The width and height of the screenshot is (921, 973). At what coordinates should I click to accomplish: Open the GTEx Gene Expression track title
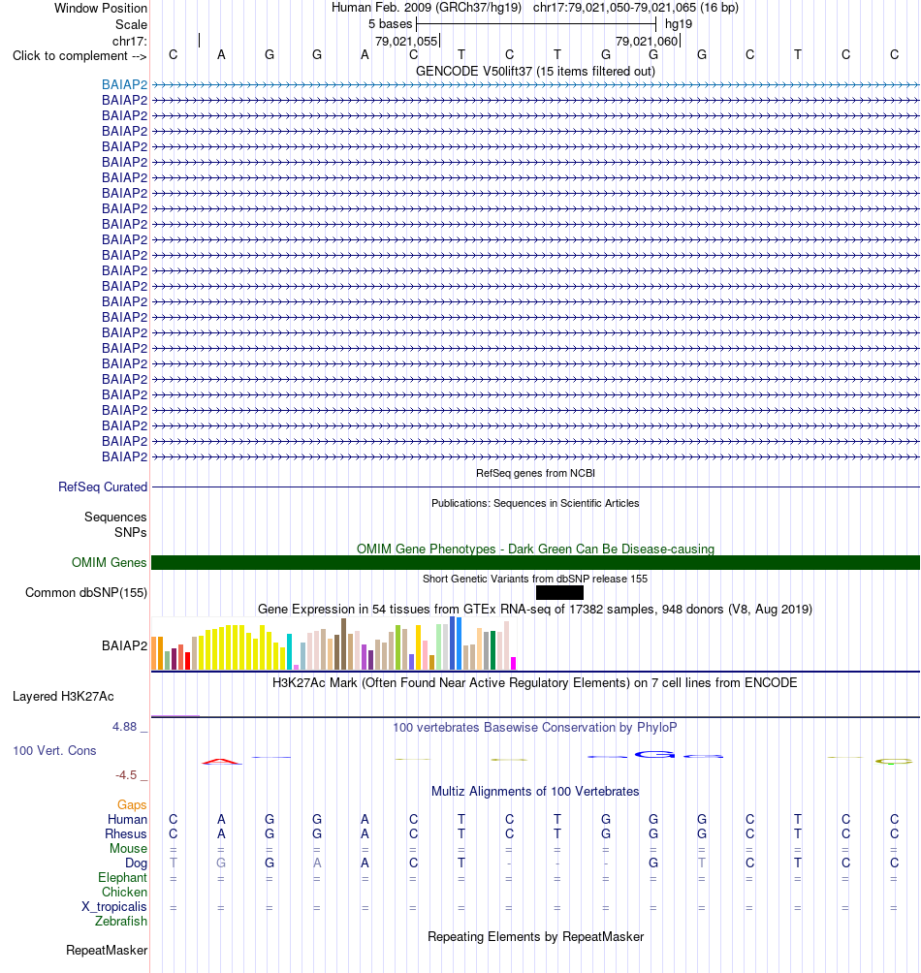pyautogui.click(x=535, y=610)
